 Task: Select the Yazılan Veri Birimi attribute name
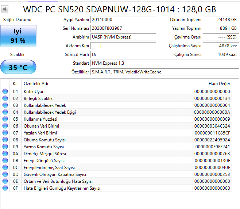[40, 133]
